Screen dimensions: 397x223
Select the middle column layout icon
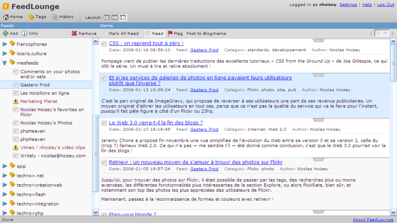tap(115, 17)
